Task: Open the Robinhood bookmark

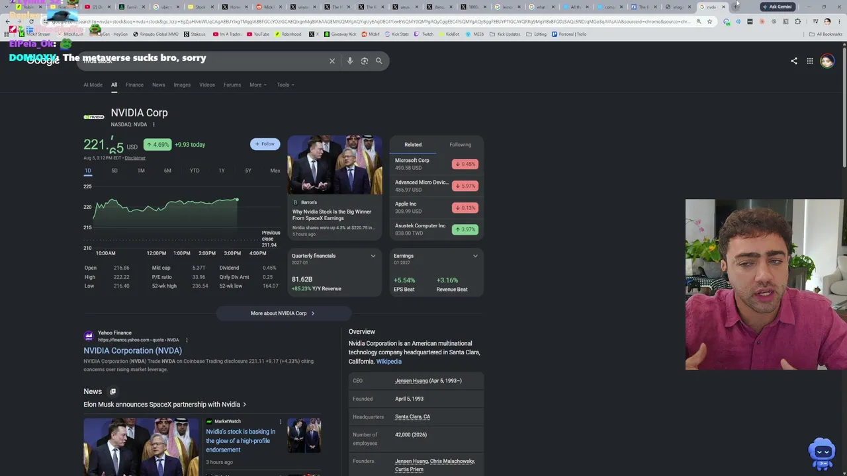Action: [288, 34]
